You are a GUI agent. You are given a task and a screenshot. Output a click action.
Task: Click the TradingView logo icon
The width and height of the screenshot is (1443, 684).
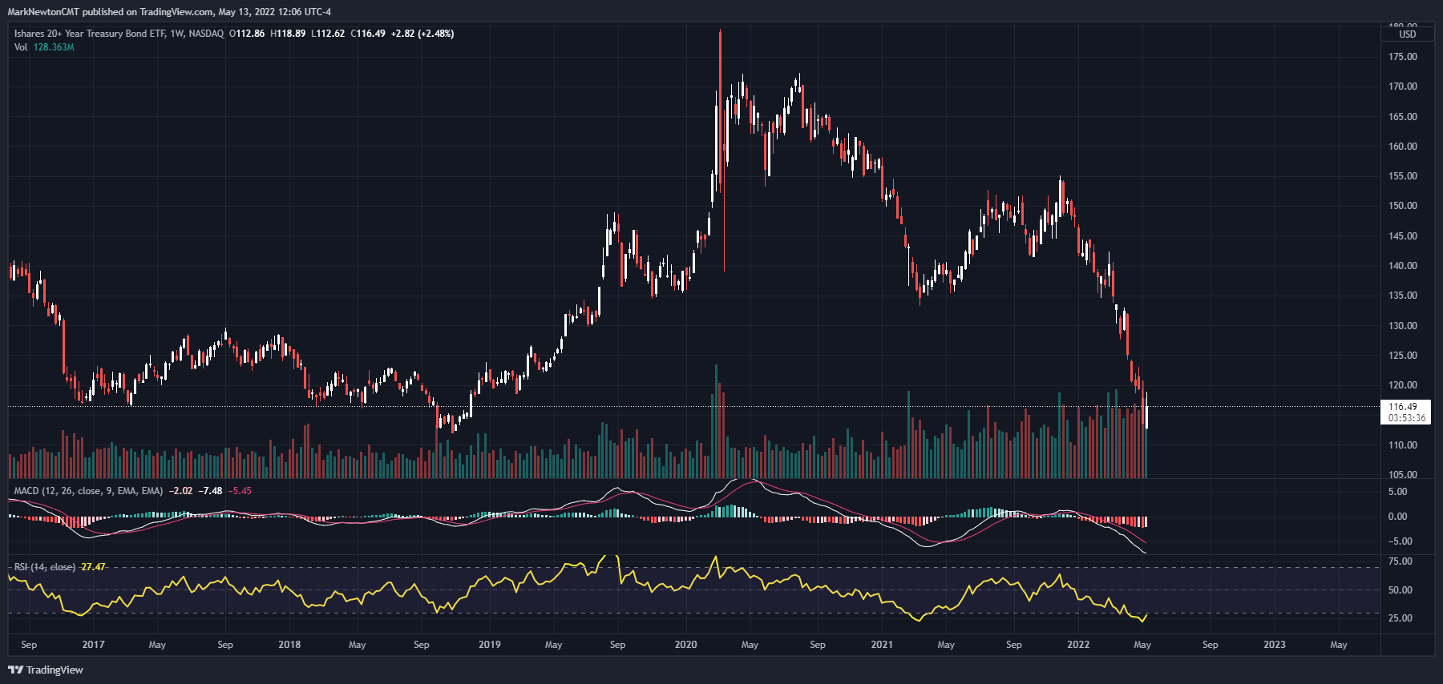[16, 670]
